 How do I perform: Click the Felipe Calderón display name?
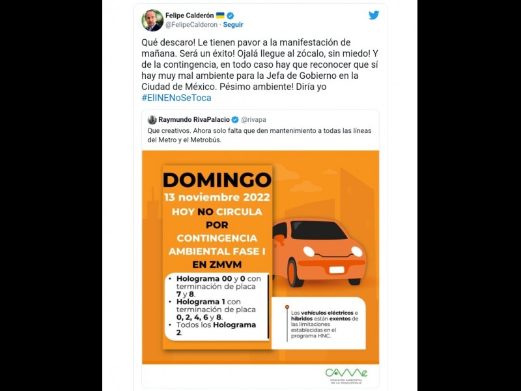(190, 15)
